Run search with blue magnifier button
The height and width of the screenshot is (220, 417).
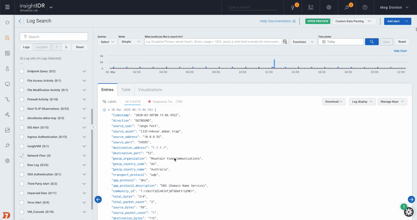(x=372, y=42)
